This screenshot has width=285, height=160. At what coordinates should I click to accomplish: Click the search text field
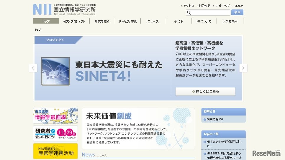click(208, 13)
